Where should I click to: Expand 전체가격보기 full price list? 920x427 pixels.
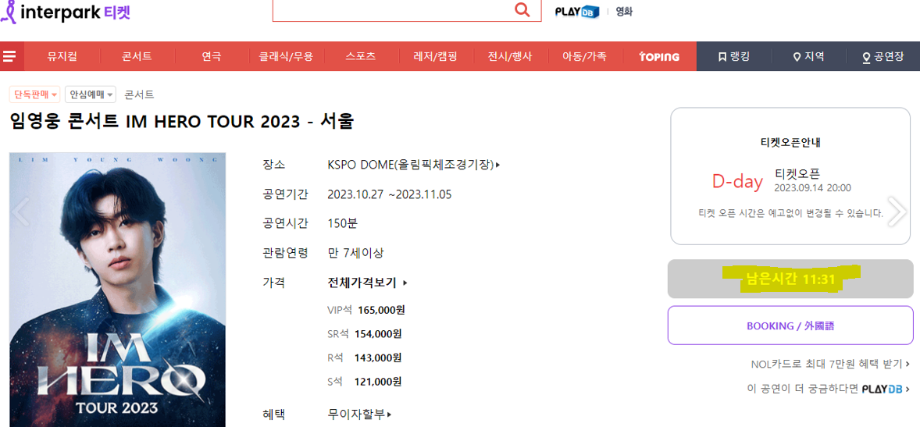pyautogui.click(x=367, y=283)
